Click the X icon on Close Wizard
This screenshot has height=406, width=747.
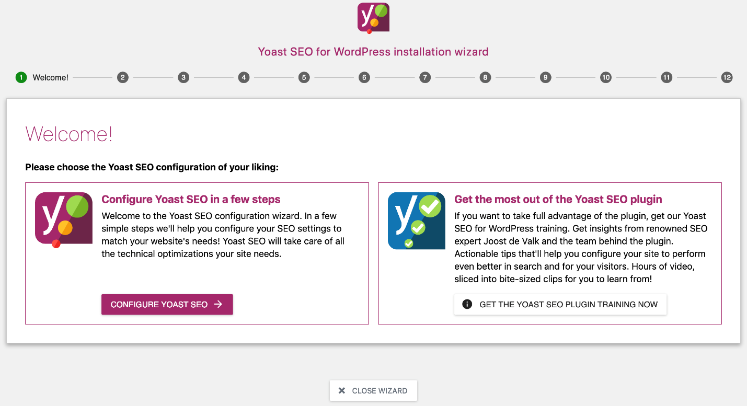[342, 390]
